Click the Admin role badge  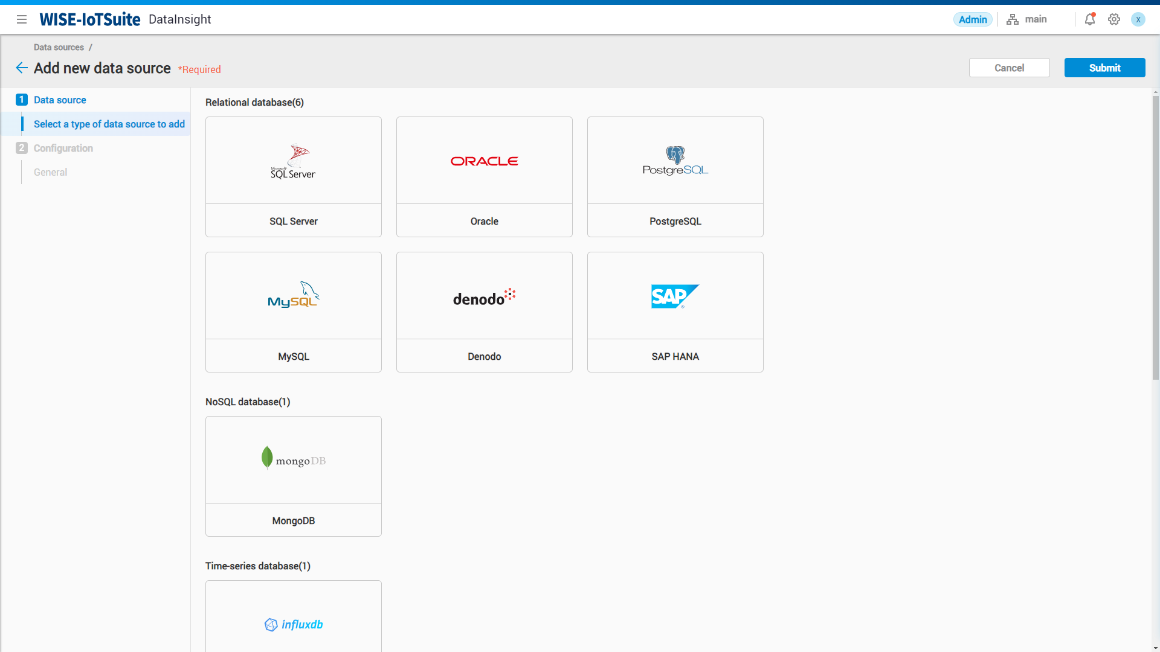(973, 19)
